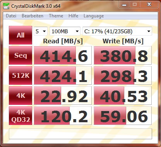
Task: Click the CrystalDiskMark title bar app icon
Action: (x=6, y=6)
